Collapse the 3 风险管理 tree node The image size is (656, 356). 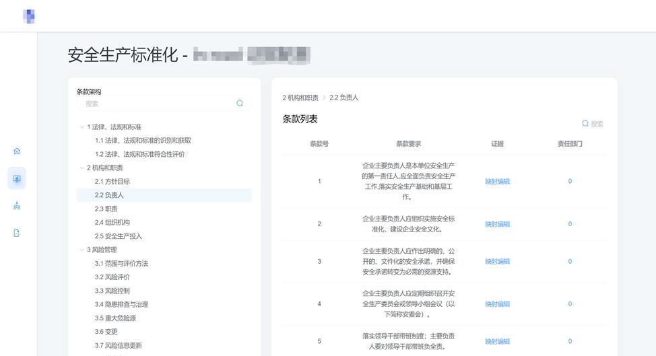[x=82, y=250]
